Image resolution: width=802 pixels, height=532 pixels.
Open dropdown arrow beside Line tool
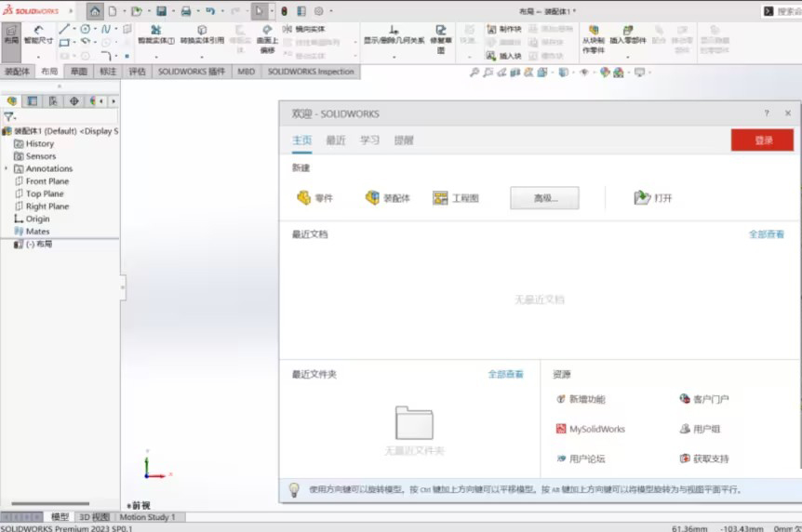click(x=74, y=29)
